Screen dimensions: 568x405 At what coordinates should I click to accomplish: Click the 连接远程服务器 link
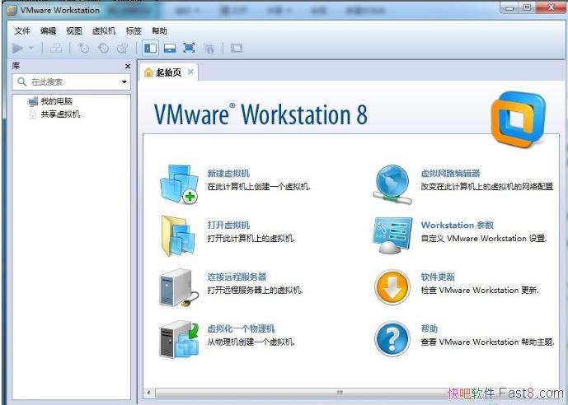click(237, 277)
